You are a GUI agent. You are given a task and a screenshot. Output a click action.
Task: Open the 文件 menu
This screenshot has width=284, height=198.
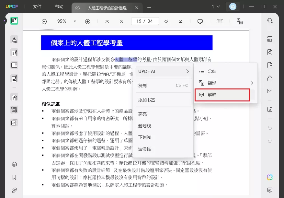37,6
